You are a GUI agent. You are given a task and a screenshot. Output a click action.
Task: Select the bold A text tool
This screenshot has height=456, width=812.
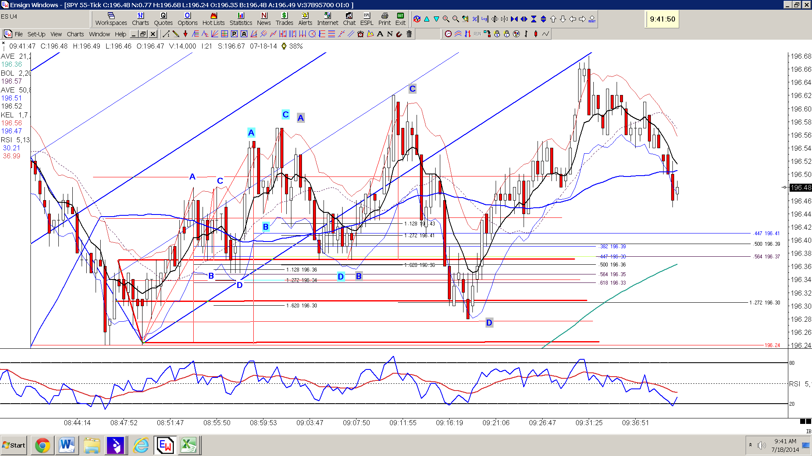pyautogui.click(x=380, y=34)
